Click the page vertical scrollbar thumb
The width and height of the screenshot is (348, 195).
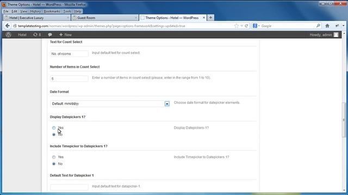click(344, 120)
